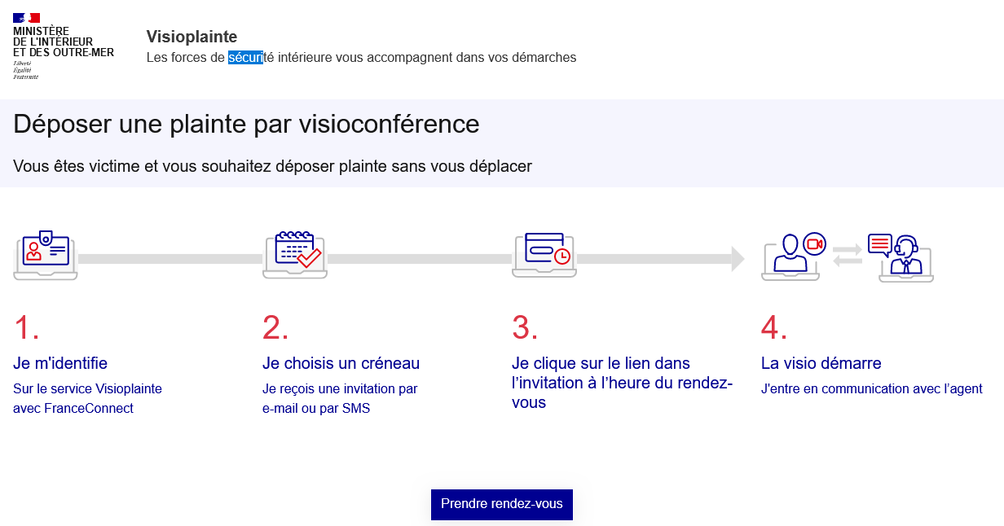Select the red step number 4
This screenshot has height=526, width=1004.
(774, 327)
